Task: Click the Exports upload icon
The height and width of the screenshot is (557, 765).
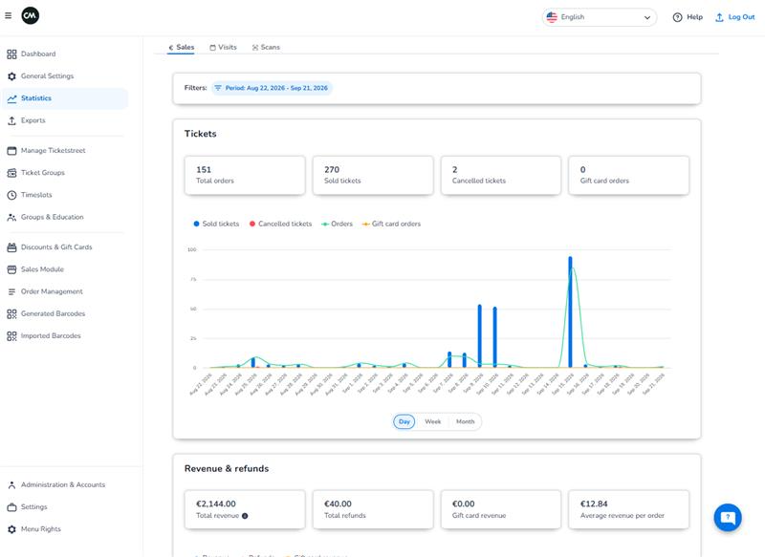Action: pos(11,120)
